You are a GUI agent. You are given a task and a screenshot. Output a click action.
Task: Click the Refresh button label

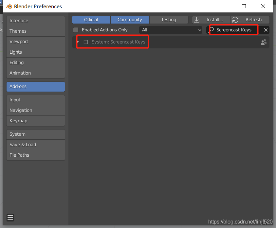[253, 20]
